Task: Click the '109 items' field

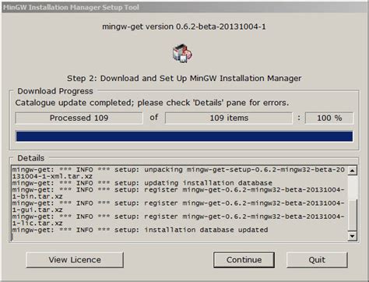Action: (229, 118)
